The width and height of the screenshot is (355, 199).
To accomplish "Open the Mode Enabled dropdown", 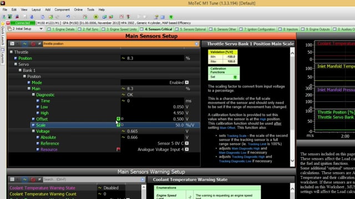I will (x=187, y=82).
